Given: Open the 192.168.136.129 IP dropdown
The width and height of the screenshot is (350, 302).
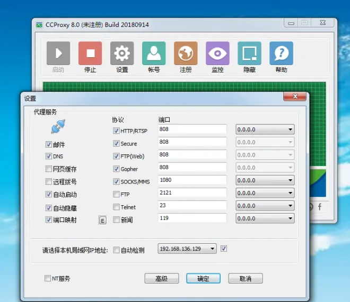Looking at the screenshot, I should tap(187, 249).
